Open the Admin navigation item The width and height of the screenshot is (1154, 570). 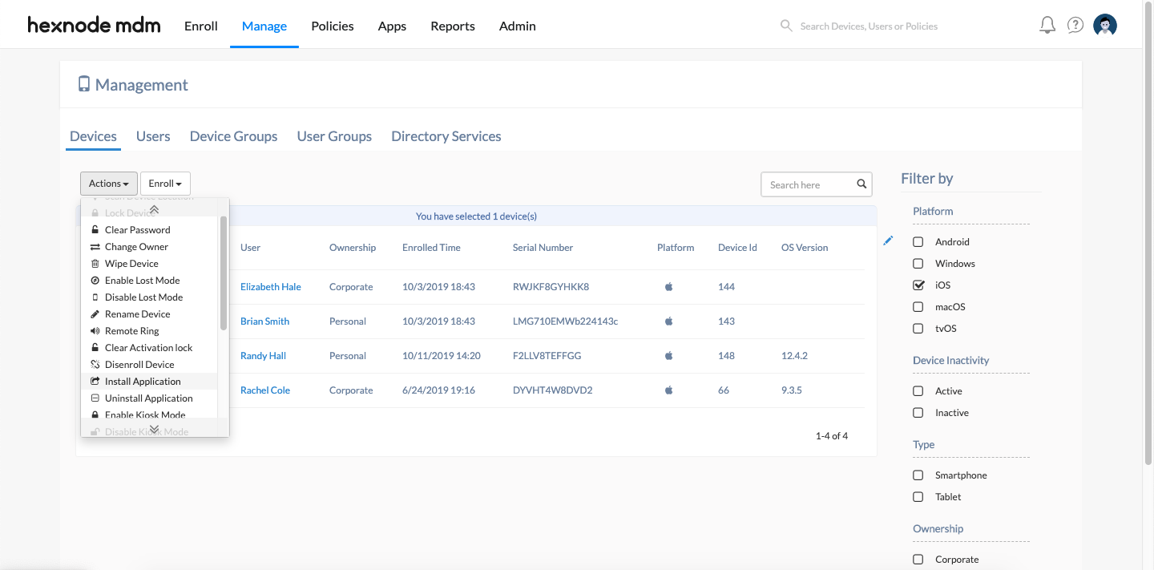(518, 26)
